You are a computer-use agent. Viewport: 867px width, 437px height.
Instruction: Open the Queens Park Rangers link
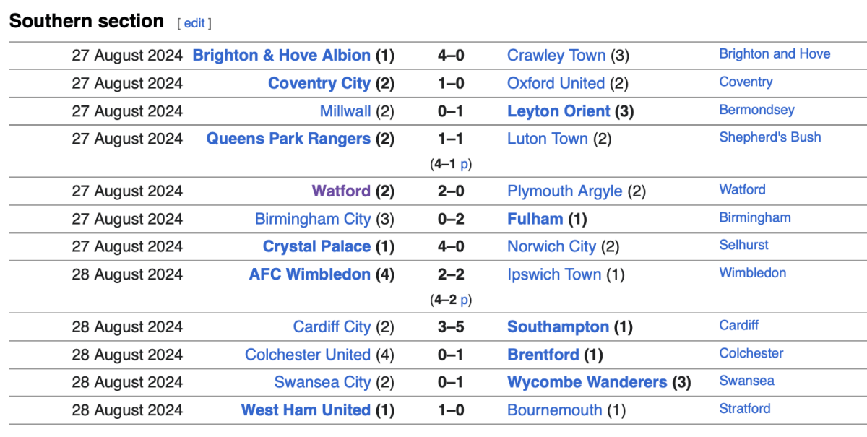point(288,139)
